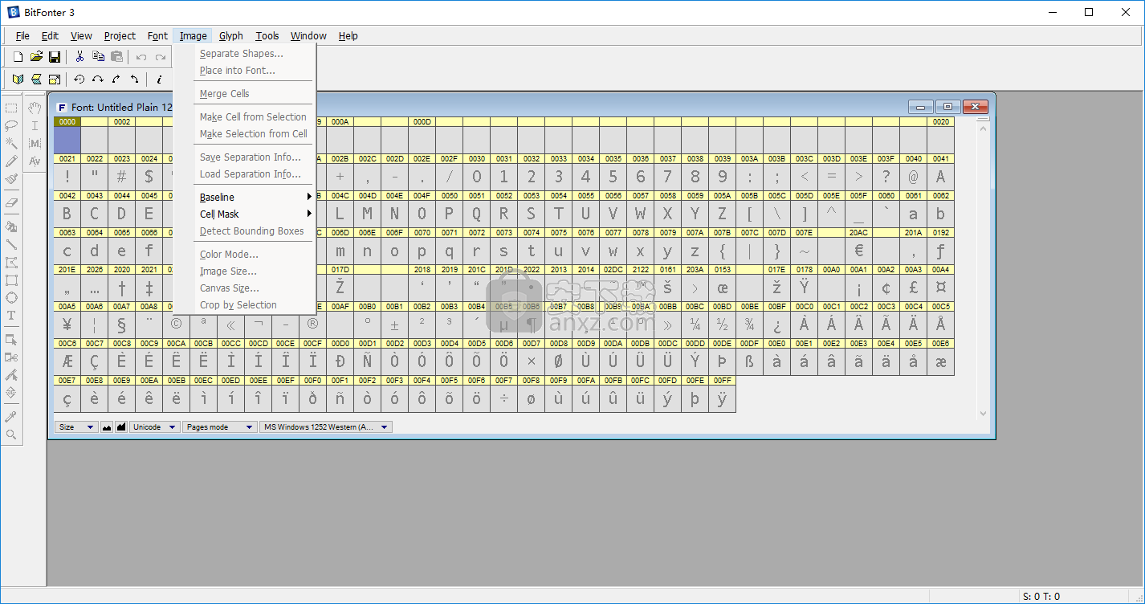Image resolution: width=1145 pixels, height=604 pixels.
Task: Select the Lasso selection tool
Action: [x=11, y=125]
